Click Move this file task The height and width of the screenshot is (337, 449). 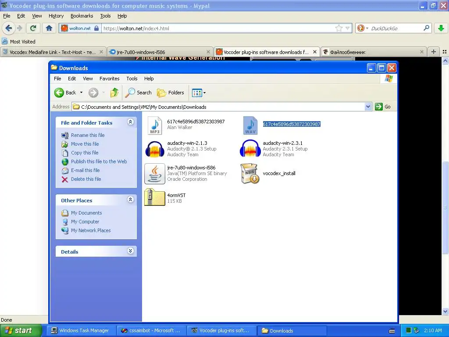click(85, 144)
